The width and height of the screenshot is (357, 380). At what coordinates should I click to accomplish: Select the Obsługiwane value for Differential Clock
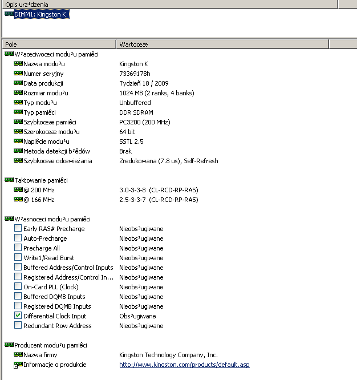[137, 316]
